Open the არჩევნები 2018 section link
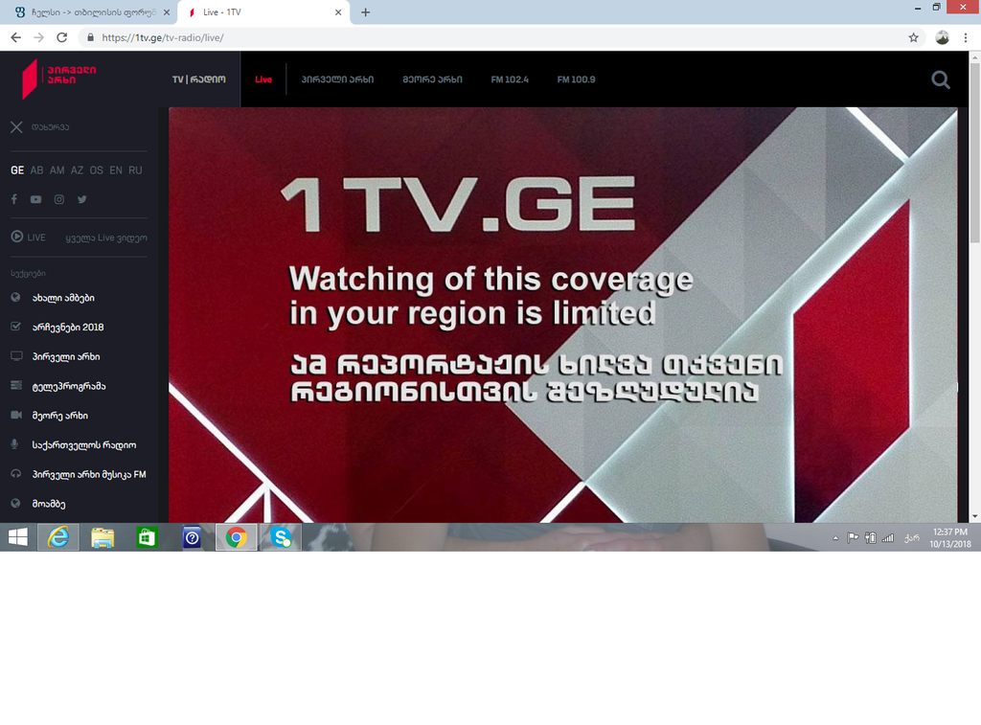 pos(68,328)
